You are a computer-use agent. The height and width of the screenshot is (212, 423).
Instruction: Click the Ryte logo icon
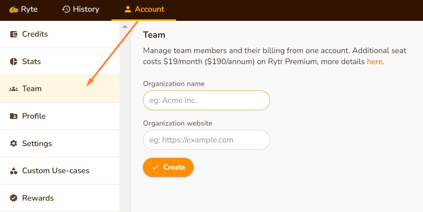tap(14, 10)
